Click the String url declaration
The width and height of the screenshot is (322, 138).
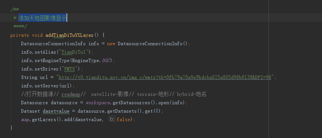tap(35, 77)
